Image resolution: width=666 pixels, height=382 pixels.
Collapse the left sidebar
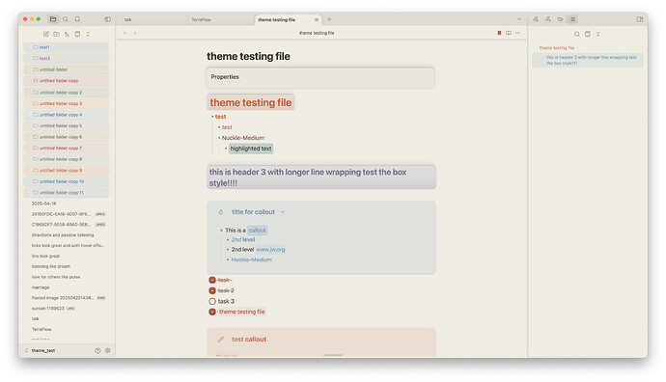click(107, 19)
